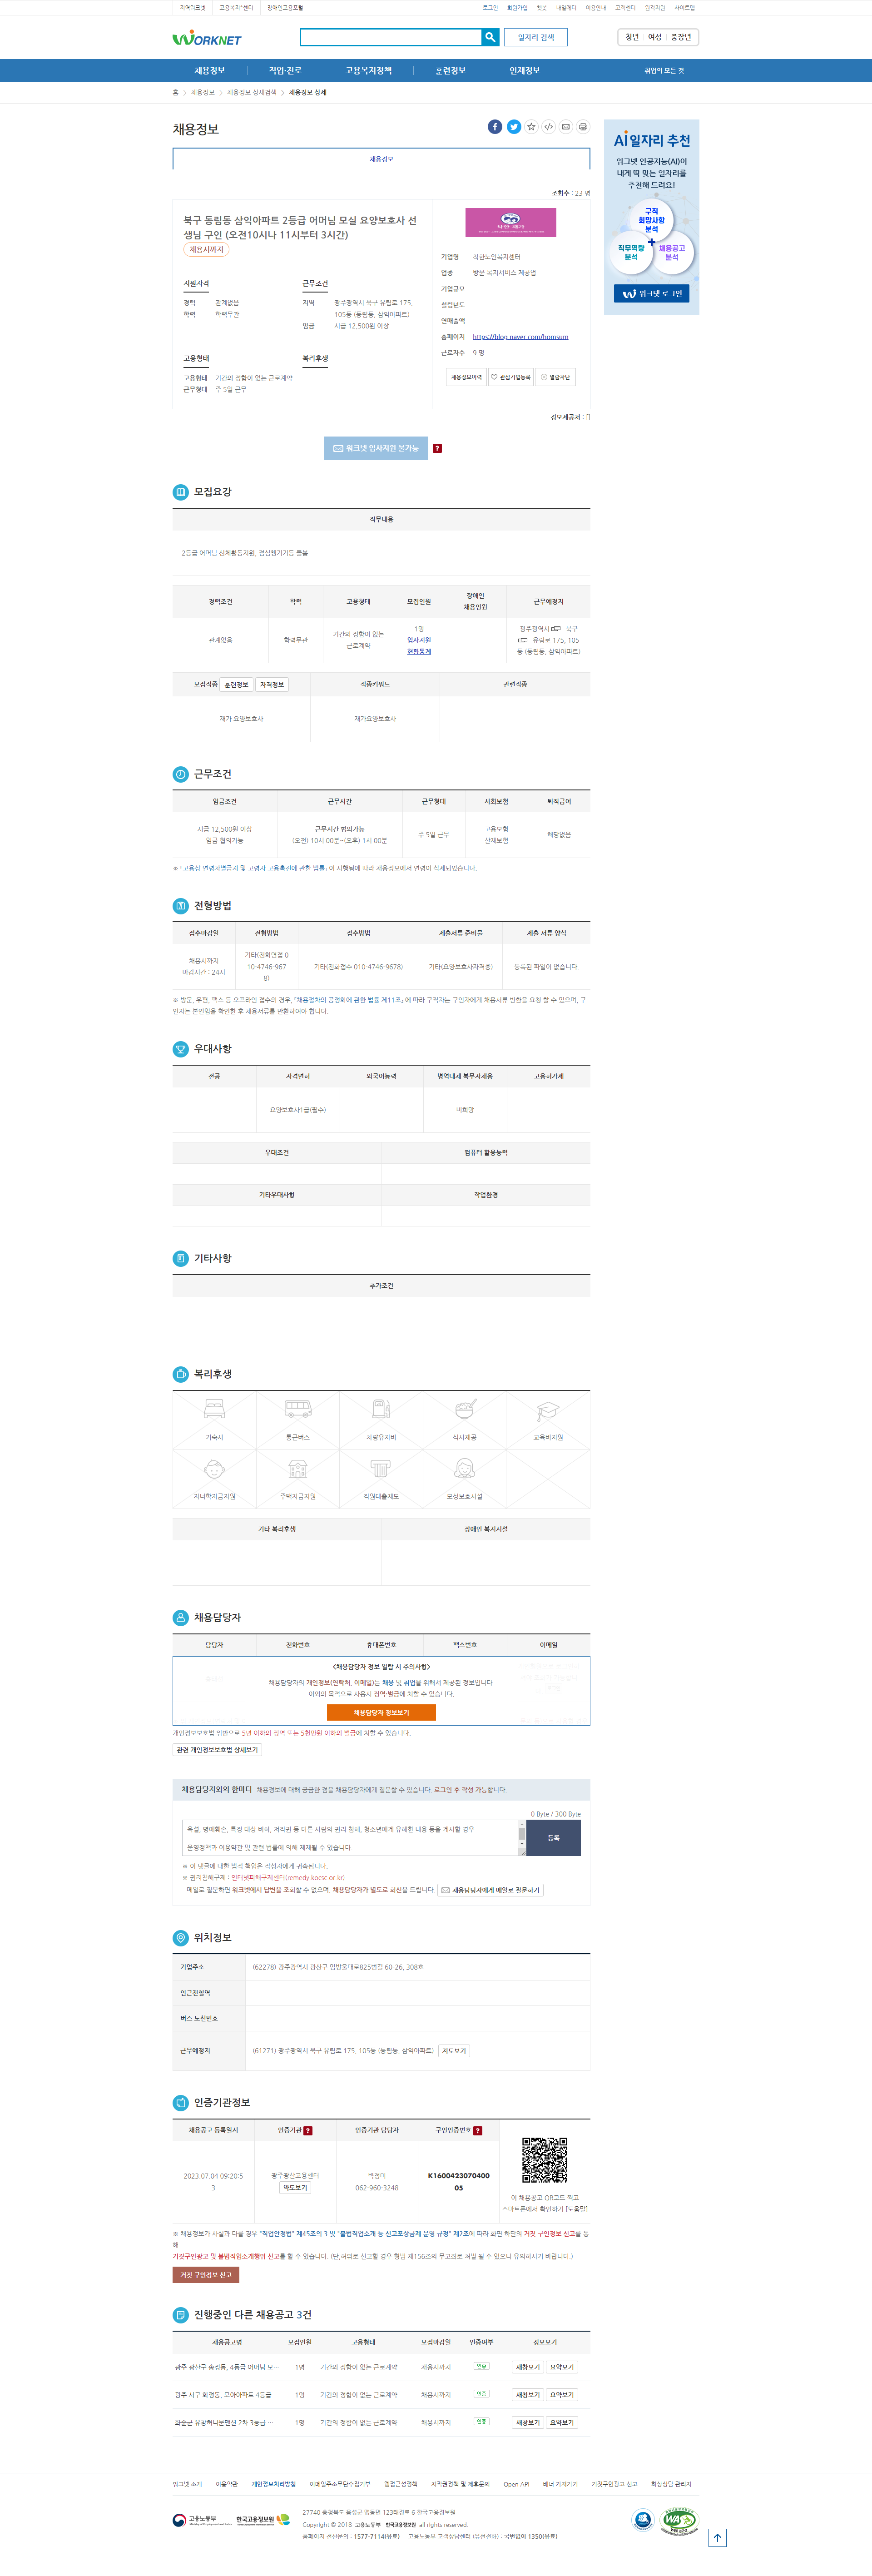Click the 회원가입 link in the top bar
872x2576 pixels.
[517, 8]
